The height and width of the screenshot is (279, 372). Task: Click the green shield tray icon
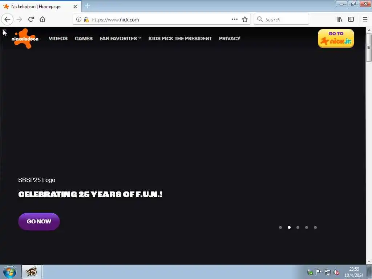[310, 272]
